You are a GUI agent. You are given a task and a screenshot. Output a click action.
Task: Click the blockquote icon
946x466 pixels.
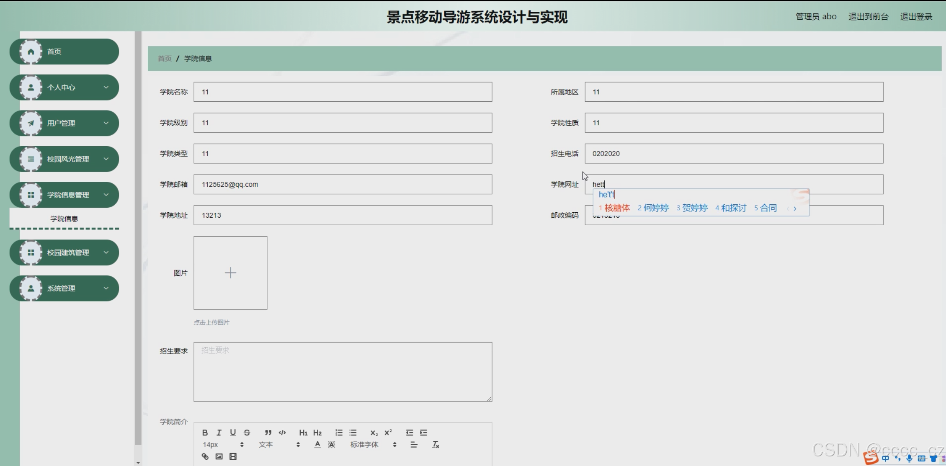(268, 433)
